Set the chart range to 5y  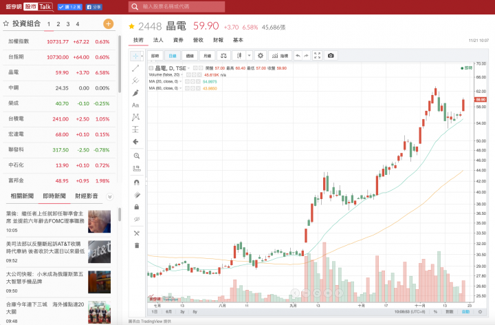coord(195,312)
